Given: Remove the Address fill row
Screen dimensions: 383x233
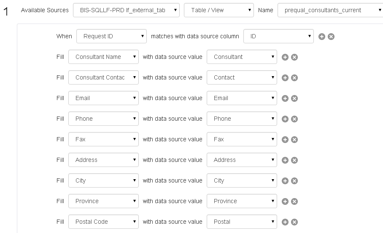Looking at the screenshot, I should tap(294, 160).
